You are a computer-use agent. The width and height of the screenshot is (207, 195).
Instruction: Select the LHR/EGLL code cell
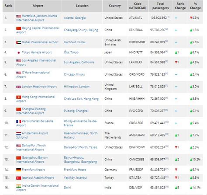pyautogui.click(x=138, y=87)
